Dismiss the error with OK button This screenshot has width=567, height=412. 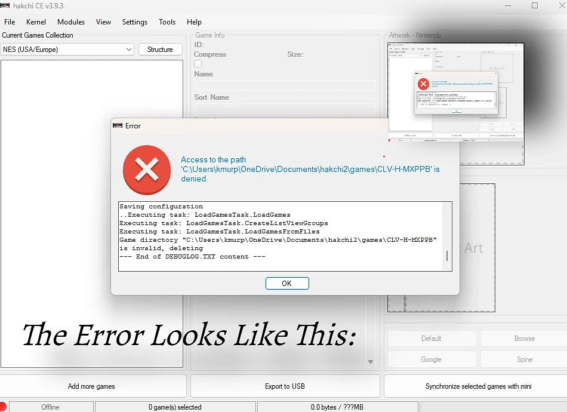click(287, 283)
